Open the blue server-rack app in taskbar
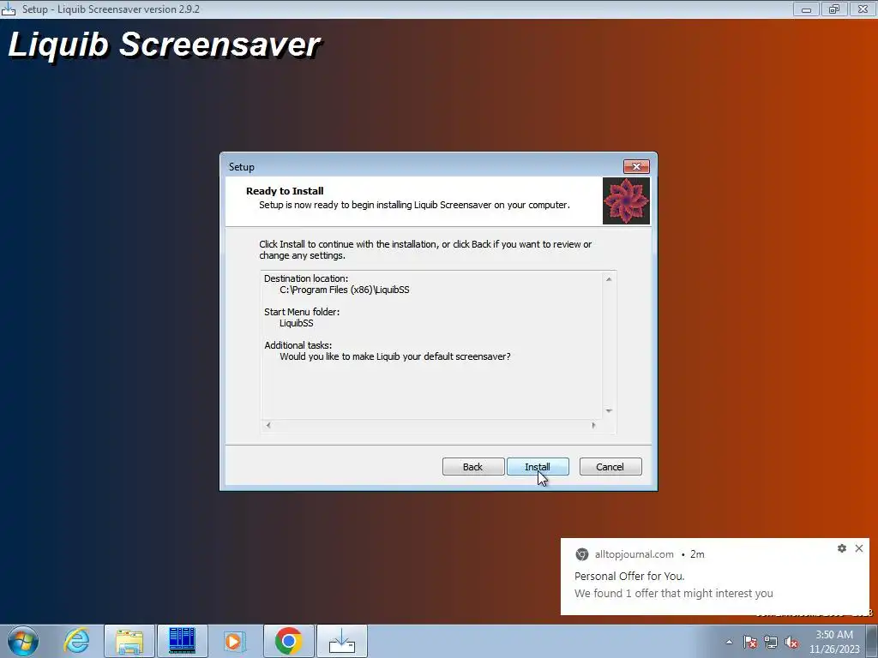Image resolution: width=878 pixels, height=658 pixels. pos(182,641)
